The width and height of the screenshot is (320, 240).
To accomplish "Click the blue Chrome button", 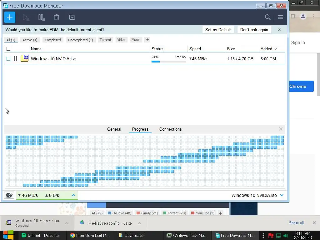I will pyautogui.click(x=302, y=86).
